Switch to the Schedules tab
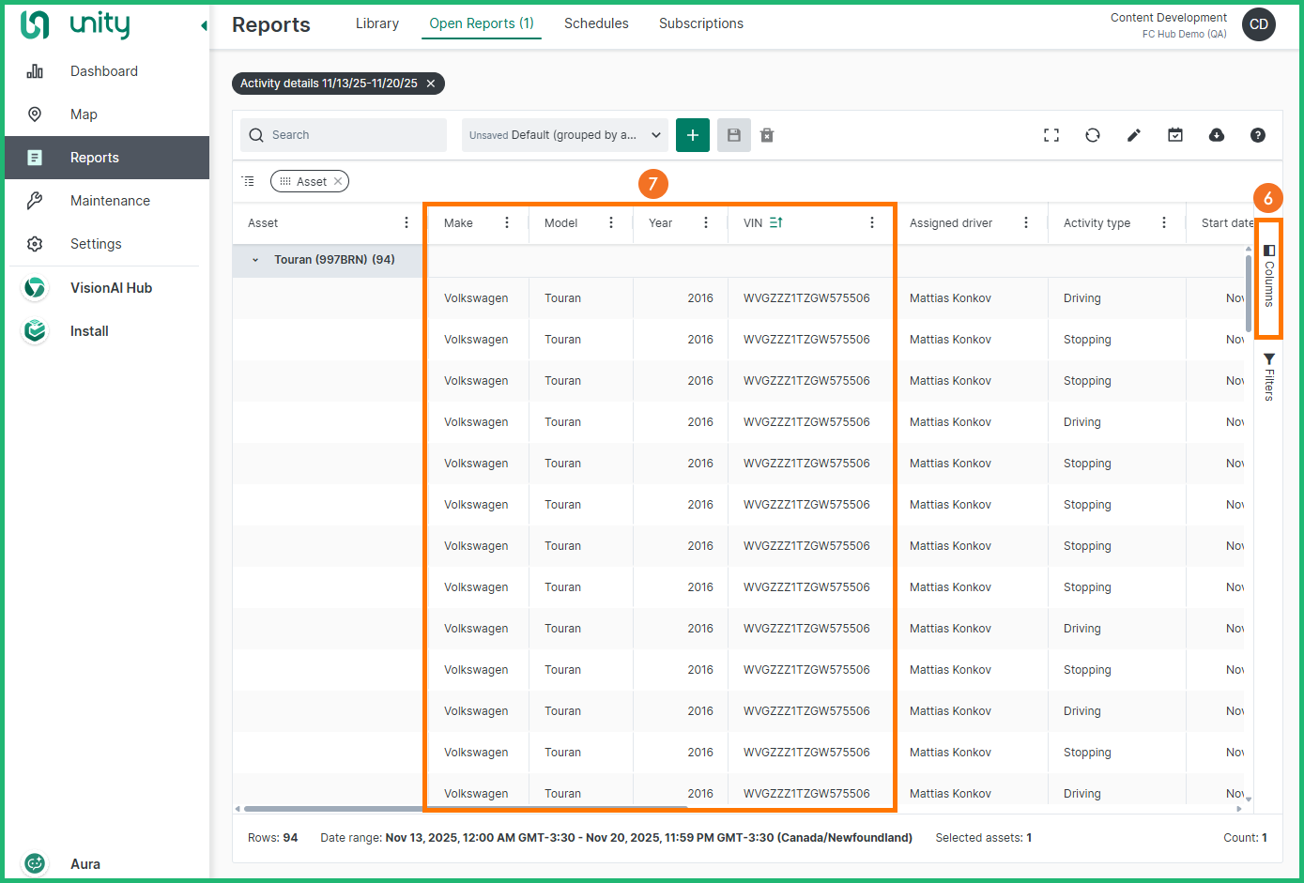 point(596,23)
